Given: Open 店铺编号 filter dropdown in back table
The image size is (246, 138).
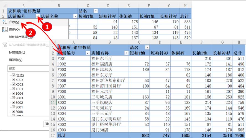Looking at the screenshot, I should [x=38, y=16].
